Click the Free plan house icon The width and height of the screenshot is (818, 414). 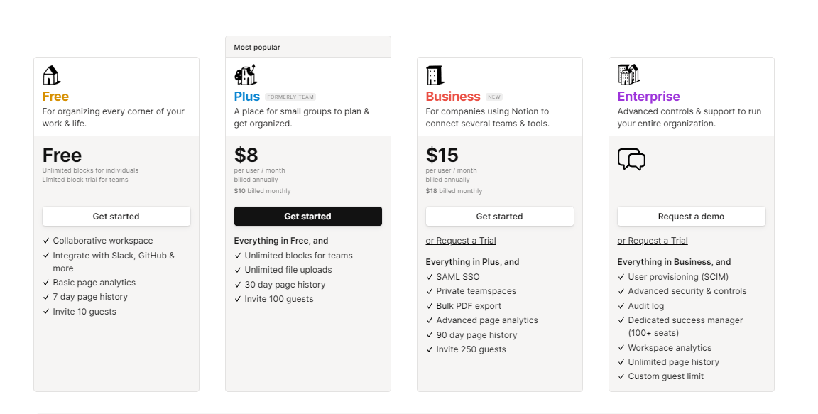(51, 75)
